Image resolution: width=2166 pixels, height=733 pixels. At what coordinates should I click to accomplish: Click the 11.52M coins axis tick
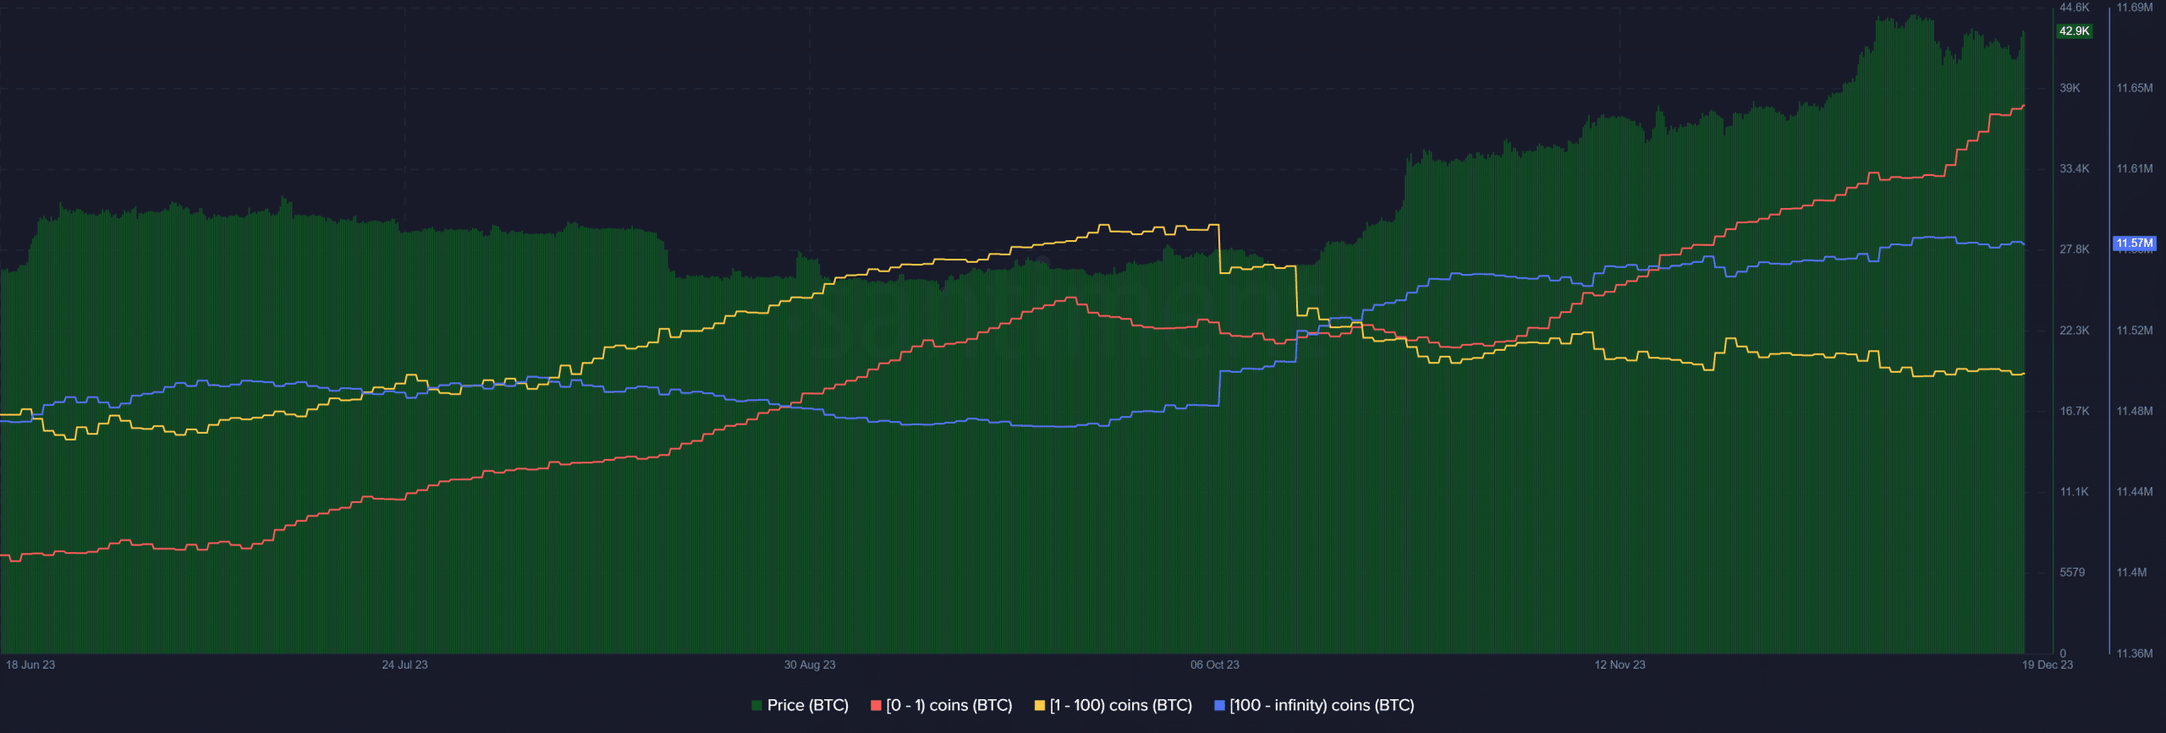point(2135,331)
